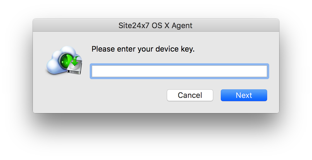
Task: Click inside the empty device key input box
Action: click(x=179, y=71)
